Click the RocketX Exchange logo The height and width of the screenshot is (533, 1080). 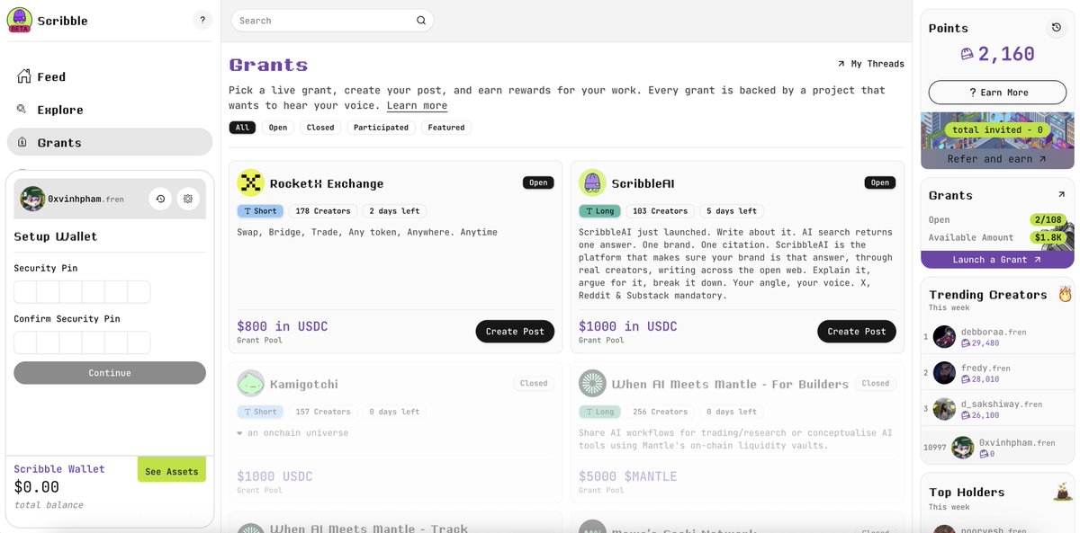tap(249, 182)
